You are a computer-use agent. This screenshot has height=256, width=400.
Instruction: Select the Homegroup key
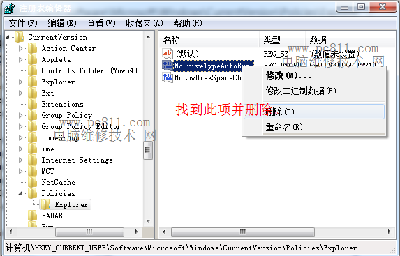tap(60, 137)
